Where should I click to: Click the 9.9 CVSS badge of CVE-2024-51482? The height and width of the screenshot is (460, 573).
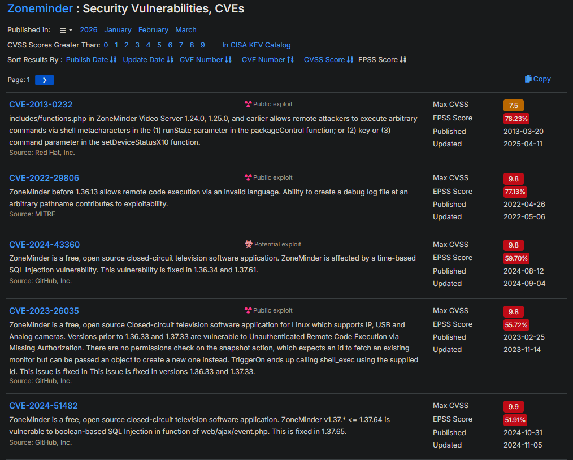point(514,407)
